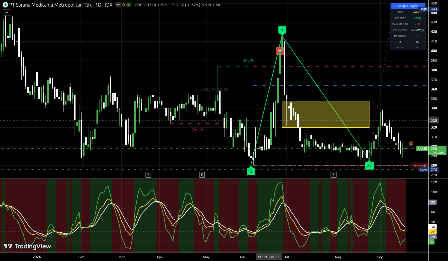
Task: Click the white 30 oscillator value label
Action: (x=433, y=227)
